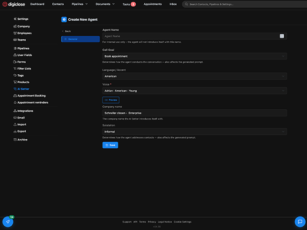
Task: Go to Contacts in top navigation
Action: click(x=58, y=4)
